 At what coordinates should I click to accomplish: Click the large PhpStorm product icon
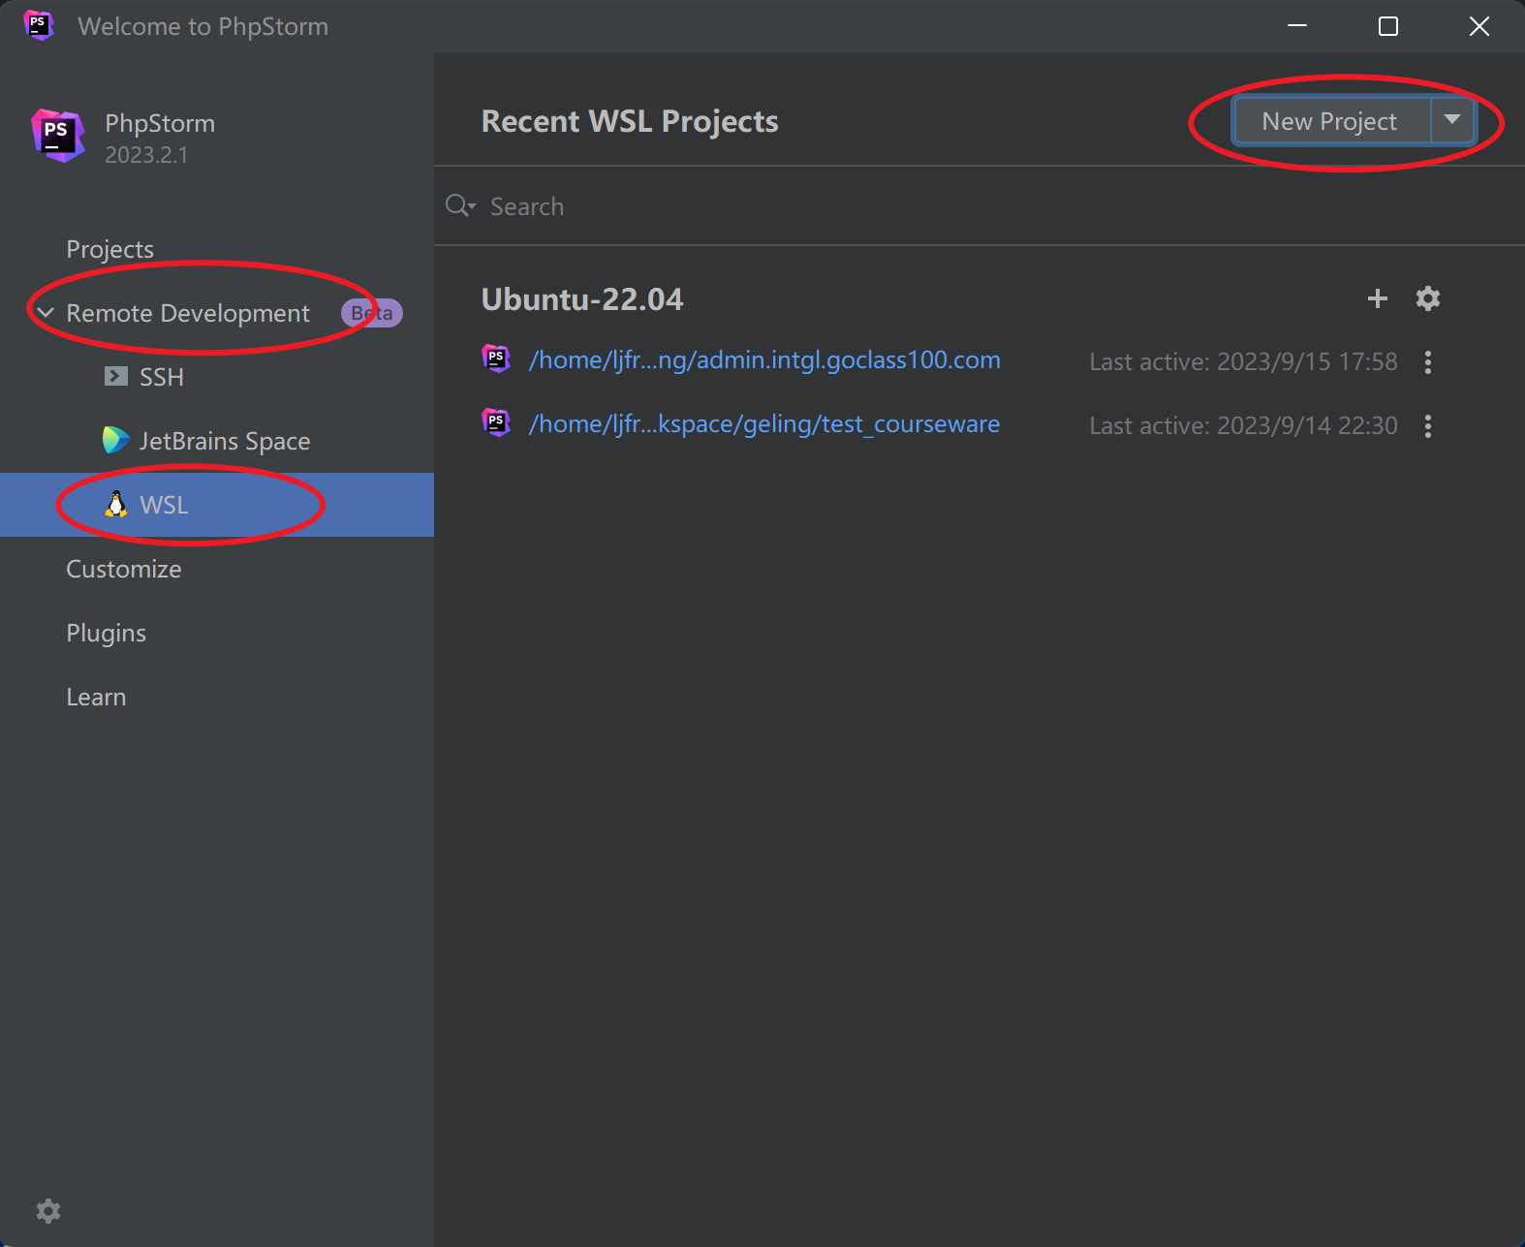[x=58, y=136]
